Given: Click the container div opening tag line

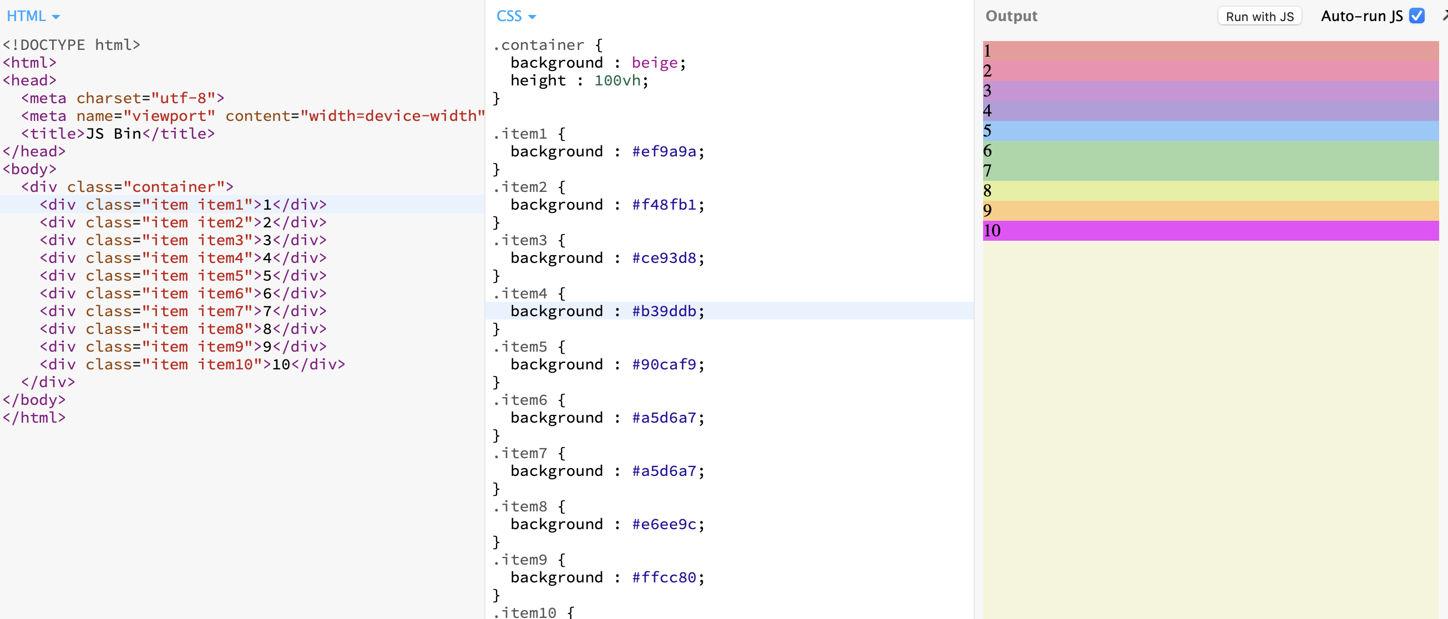Looking at the screenshot, I should click(127, 187).
